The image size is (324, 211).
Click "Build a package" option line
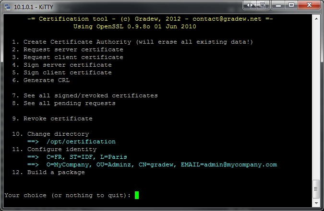(48, 172)
